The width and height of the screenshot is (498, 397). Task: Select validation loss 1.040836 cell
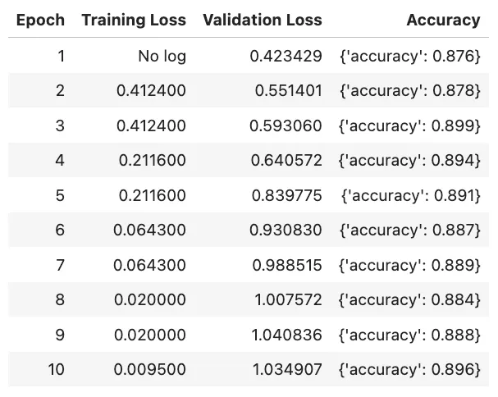coord(288,335)
